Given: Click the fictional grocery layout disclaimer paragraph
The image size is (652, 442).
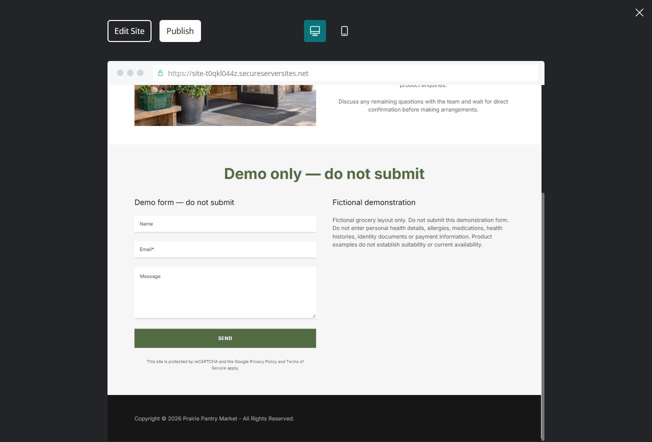Looking at the screenshot, I should click(421, 232).
